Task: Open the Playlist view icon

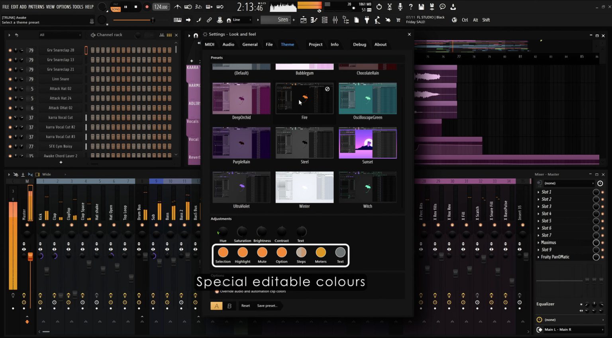Action: click(303, 20)
